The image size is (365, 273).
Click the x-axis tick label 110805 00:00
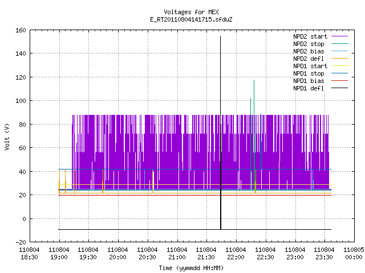tap(354, 254)
